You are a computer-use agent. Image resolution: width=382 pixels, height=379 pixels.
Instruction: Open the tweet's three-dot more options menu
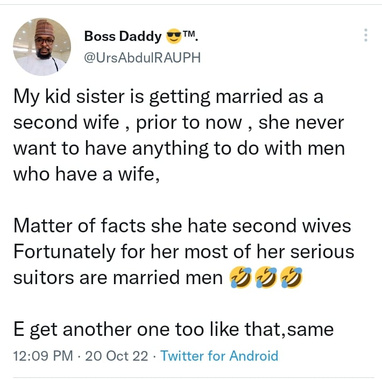pyautogui.click(x=366, y=36)
